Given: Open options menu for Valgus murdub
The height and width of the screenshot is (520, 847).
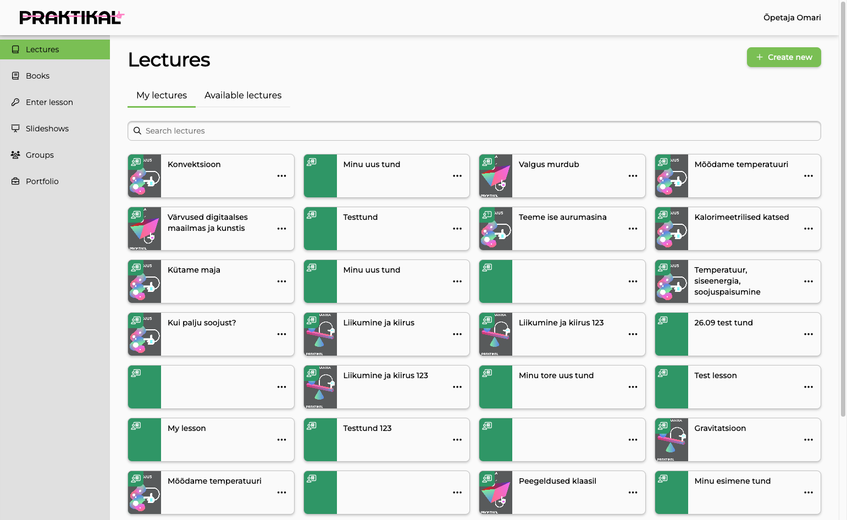Looking at the screenshot, I should [x=633, y=176].
